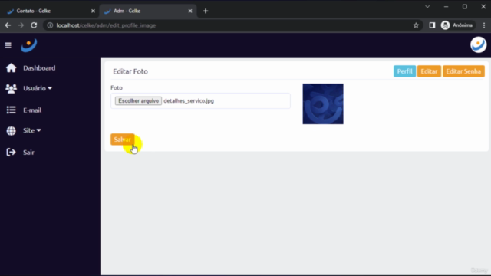Click the Editar Senha button
491x276 pixels.
[x=463, y=71]
